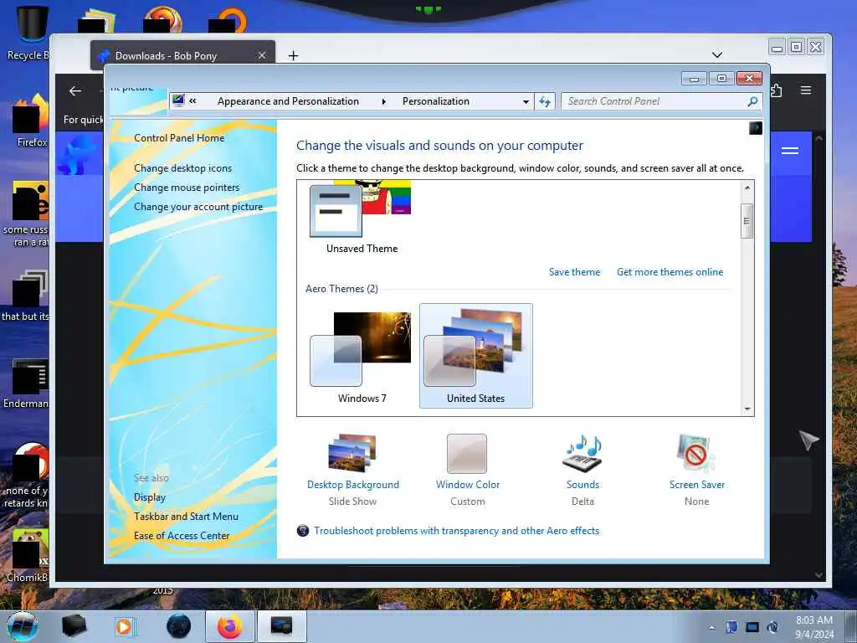Open the black bin taskbar icon
This screenshot has height=643, width=857.
(74, 626)
